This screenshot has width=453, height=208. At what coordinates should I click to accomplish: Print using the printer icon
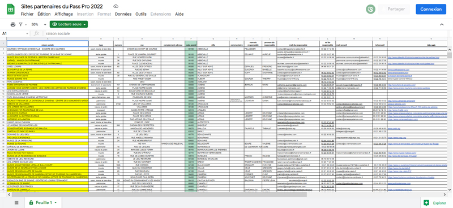[x=13, y=24]
